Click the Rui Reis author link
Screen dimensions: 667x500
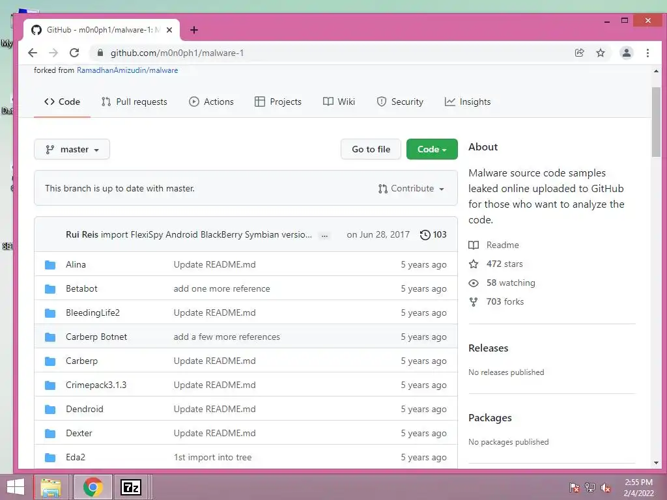tap(81, 234)
